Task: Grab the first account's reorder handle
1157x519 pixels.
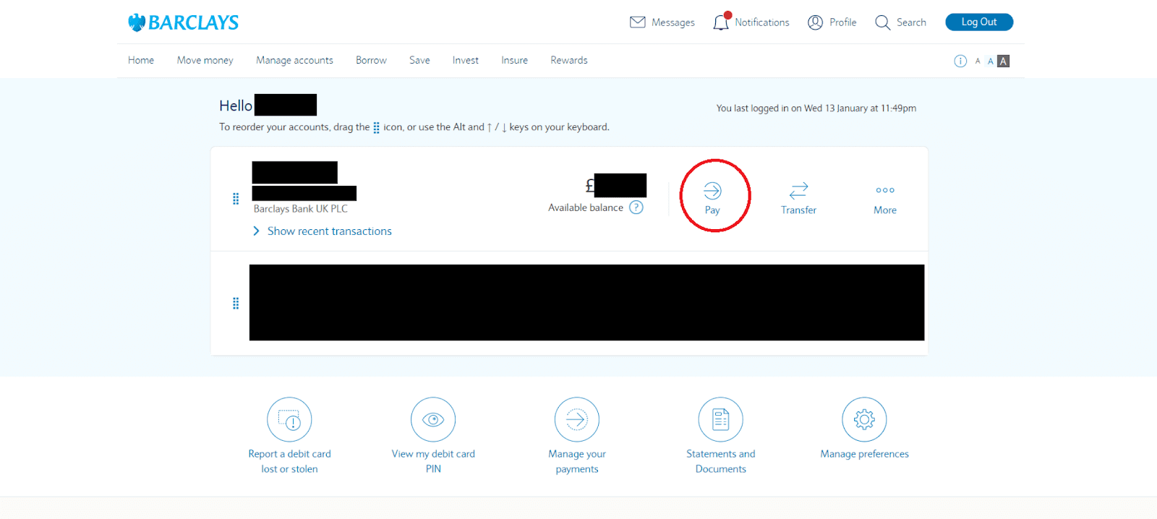Action: pos(236,199)
